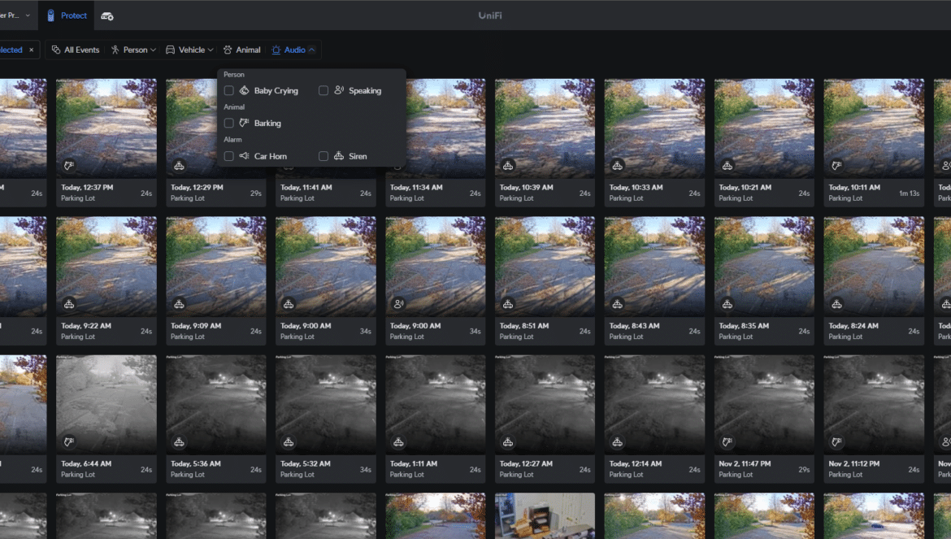
Task: Click the "Today, 9:22 AM" timestamp
Action: (86, 325)
